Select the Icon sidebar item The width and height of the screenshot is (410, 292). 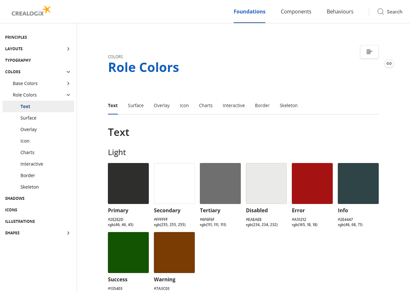25,141
